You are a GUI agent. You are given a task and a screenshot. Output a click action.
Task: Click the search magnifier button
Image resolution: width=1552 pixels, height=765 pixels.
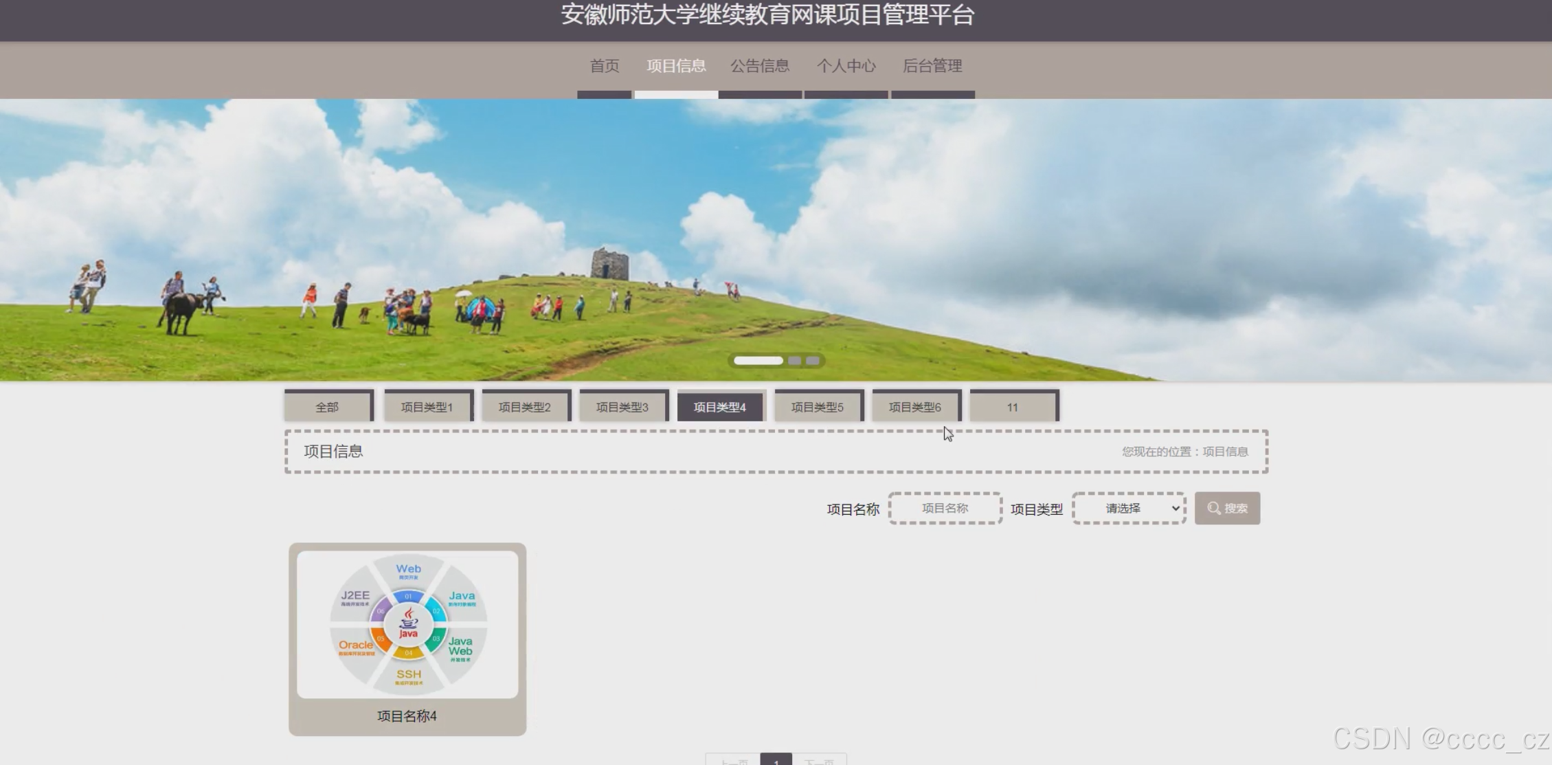pyautogui.click(x=1227, y=509)
